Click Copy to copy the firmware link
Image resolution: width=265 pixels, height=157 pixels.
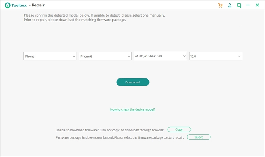(x=179, y=129)
